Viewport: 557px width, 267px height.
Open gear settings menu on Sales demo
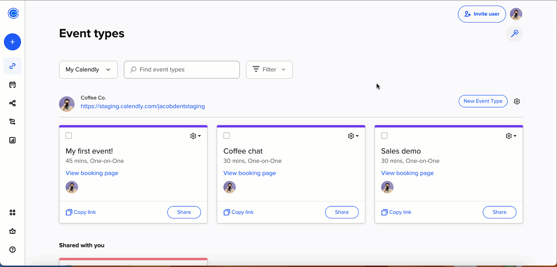click(x=511, y=136)
